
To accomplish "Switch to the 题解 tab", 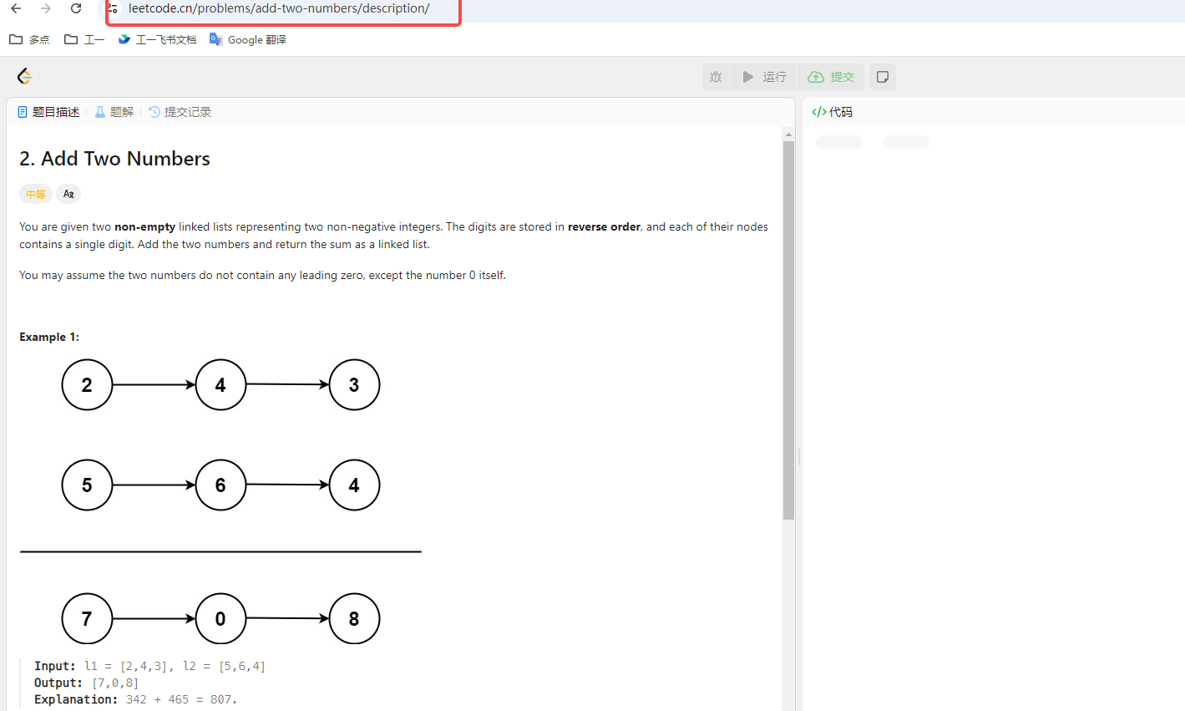I will pyautogui.click(x=114, y=112).
